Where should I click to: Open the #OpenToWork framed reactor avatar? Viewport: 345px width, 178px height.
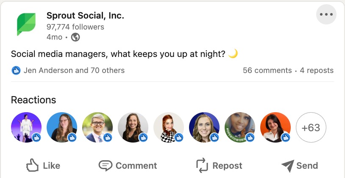pyautogui.click(x=239, y=127)
